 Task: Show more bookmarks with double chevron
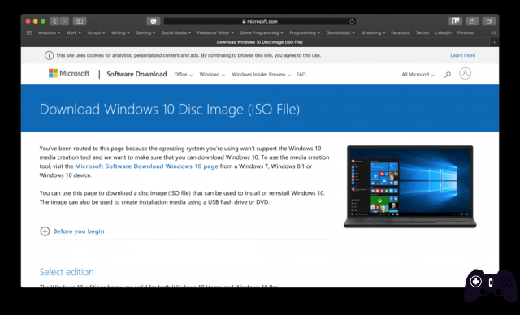click(x=493, y=32)
